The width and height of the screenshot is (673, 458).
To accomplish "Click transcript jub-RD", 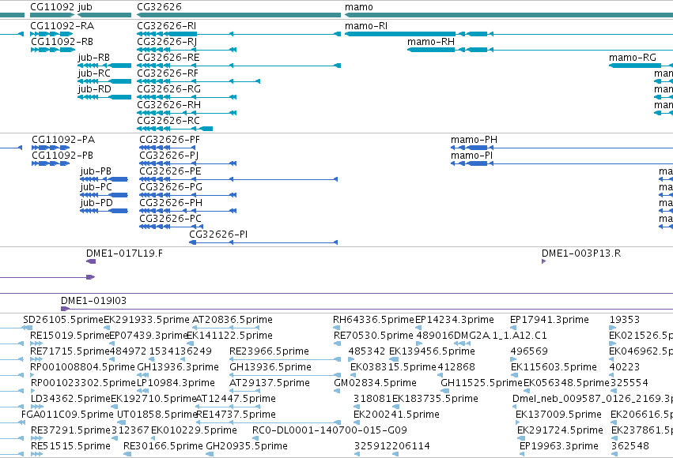I will [x=94, y=89].
